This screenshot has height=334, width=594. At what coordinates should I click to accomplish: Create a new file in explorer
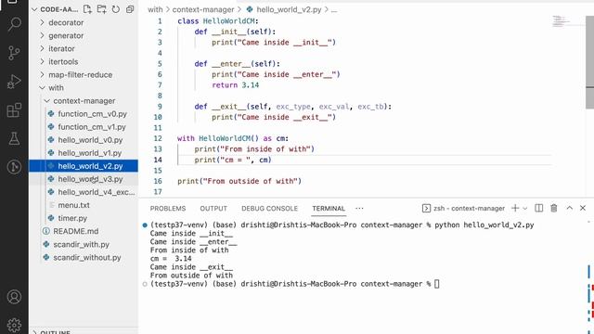[87, 9]
